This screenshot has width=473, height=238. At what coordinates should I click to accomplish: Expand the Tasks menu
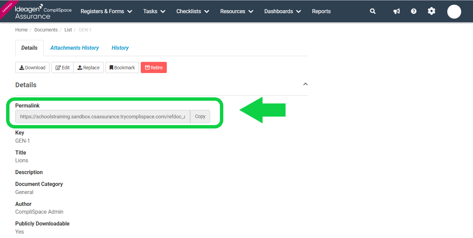click(x=154, y=11)
